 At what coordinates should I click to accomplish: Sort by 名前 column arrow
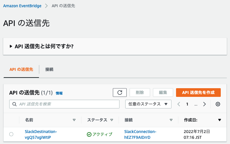point(74,120)
